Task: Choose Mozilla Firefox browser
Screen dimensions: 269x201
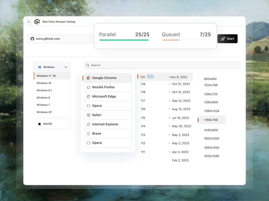Action: coord(108,87)
